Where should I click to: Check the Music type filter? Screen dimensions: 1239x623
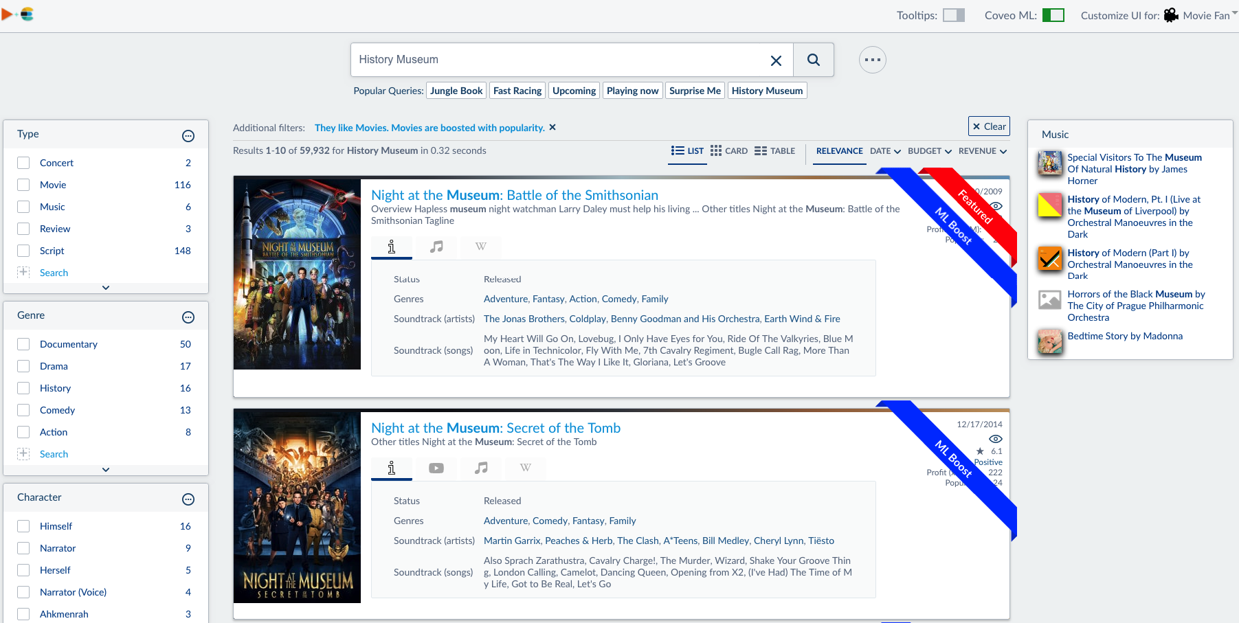[x=23, y=207]
